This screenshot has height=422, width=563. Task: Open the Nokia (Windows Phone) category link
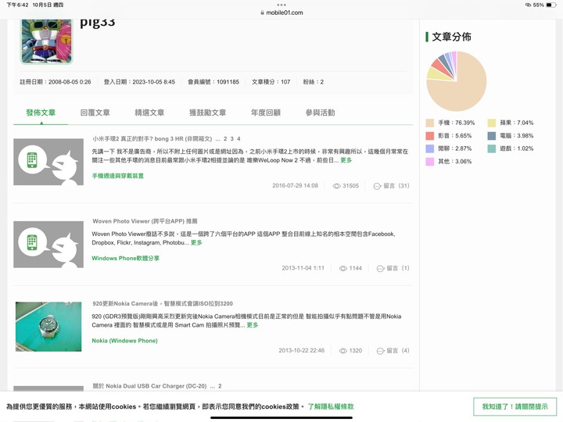click(124, 341)
